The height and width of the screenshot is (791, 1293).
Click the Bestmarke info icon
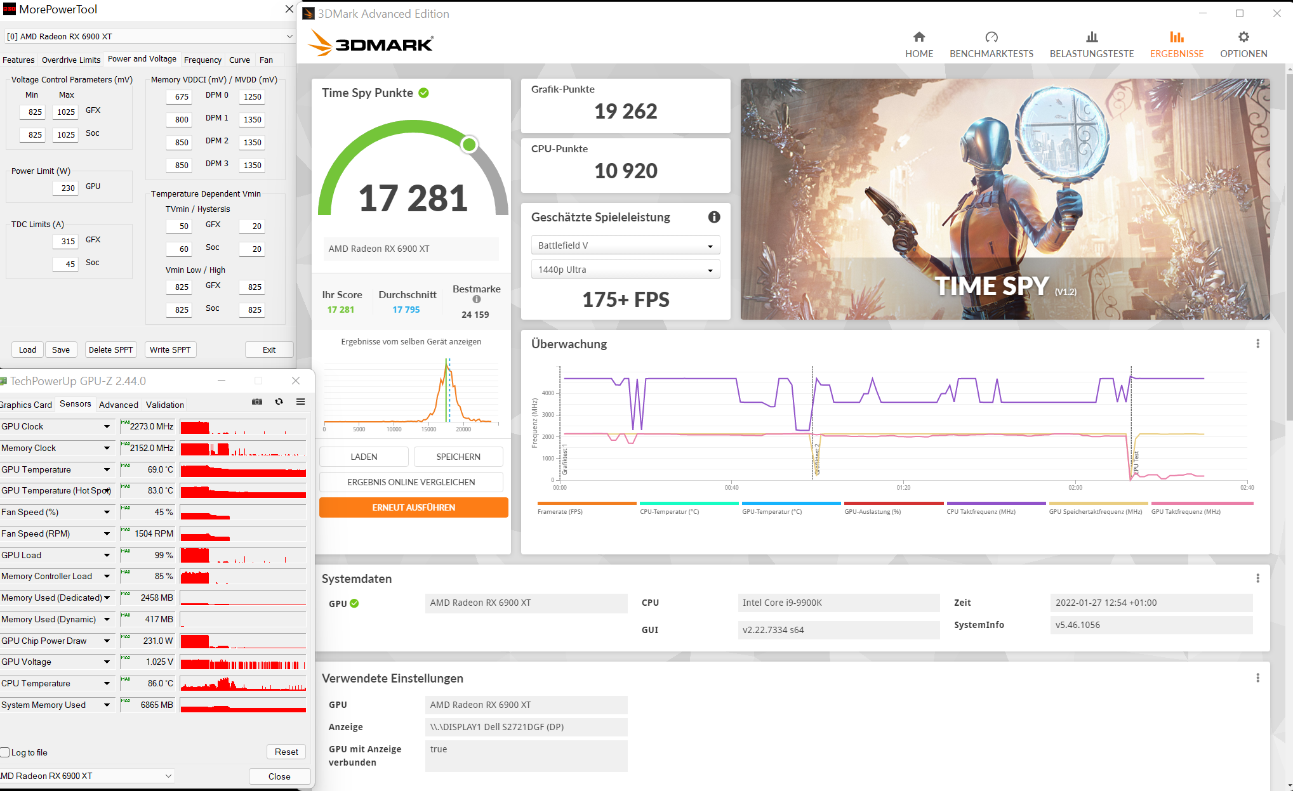pyautogui.click(x=476, y=299)
